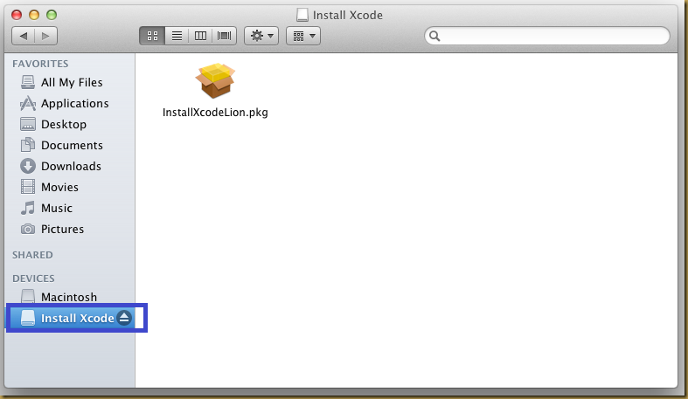Open All My Files in sidebar

(72, 82)
